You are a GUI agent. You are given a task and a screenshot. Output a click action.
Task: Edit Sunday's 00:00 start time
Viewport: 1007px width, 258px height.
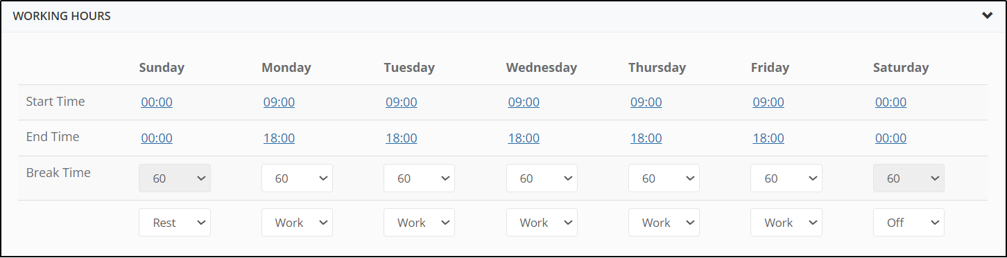coord(157,102)
